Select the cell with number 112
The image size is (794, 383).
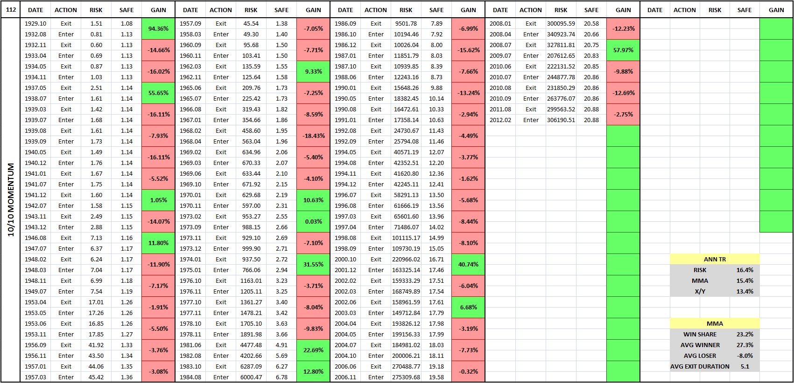11,9
